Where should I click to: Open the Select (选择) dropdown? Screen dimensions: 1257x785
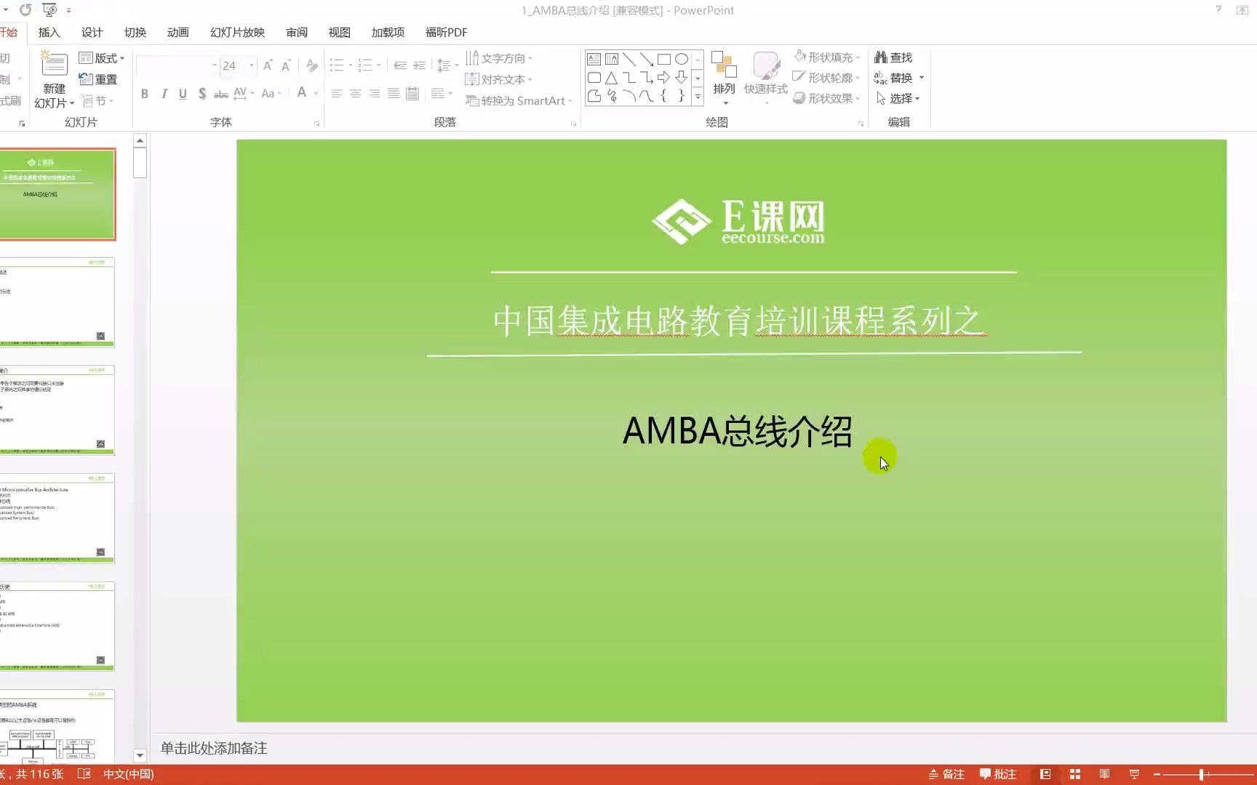tap(898, 98)
